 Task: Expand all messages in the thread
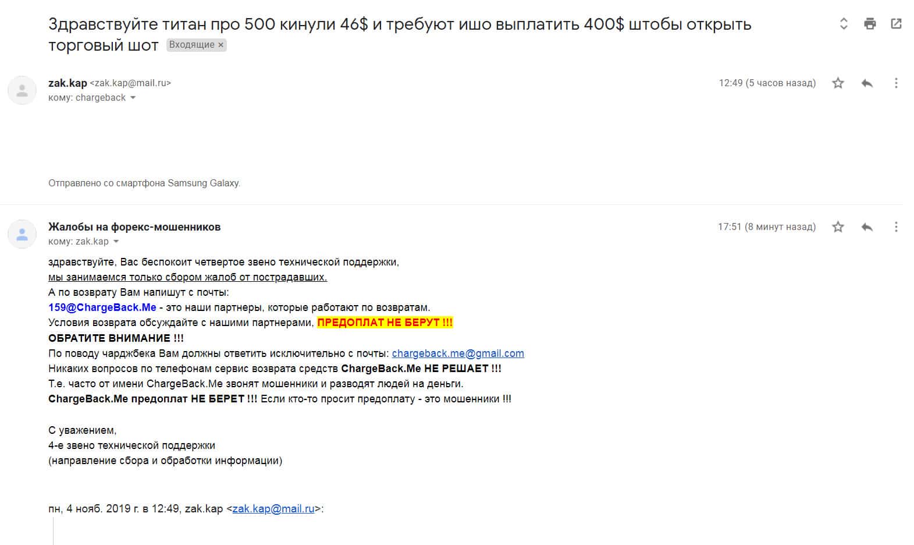(844, 24)
